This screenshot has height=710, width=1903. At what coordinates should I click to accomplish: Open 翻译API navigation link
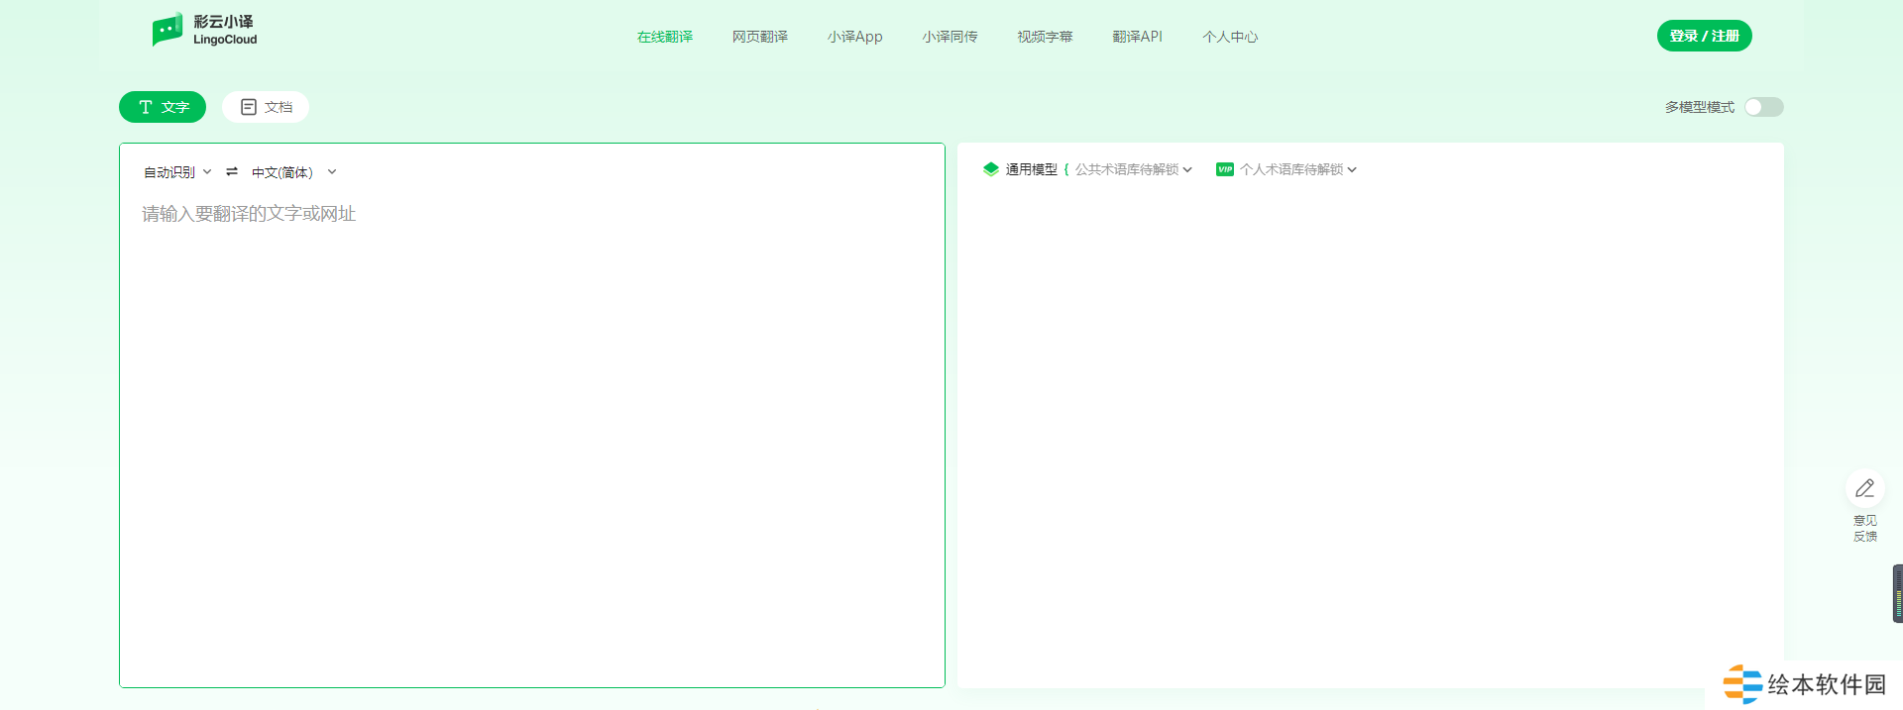(x=1137, y=37)
